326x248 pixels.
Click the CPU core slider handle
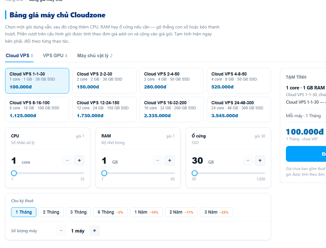[14, 173]
